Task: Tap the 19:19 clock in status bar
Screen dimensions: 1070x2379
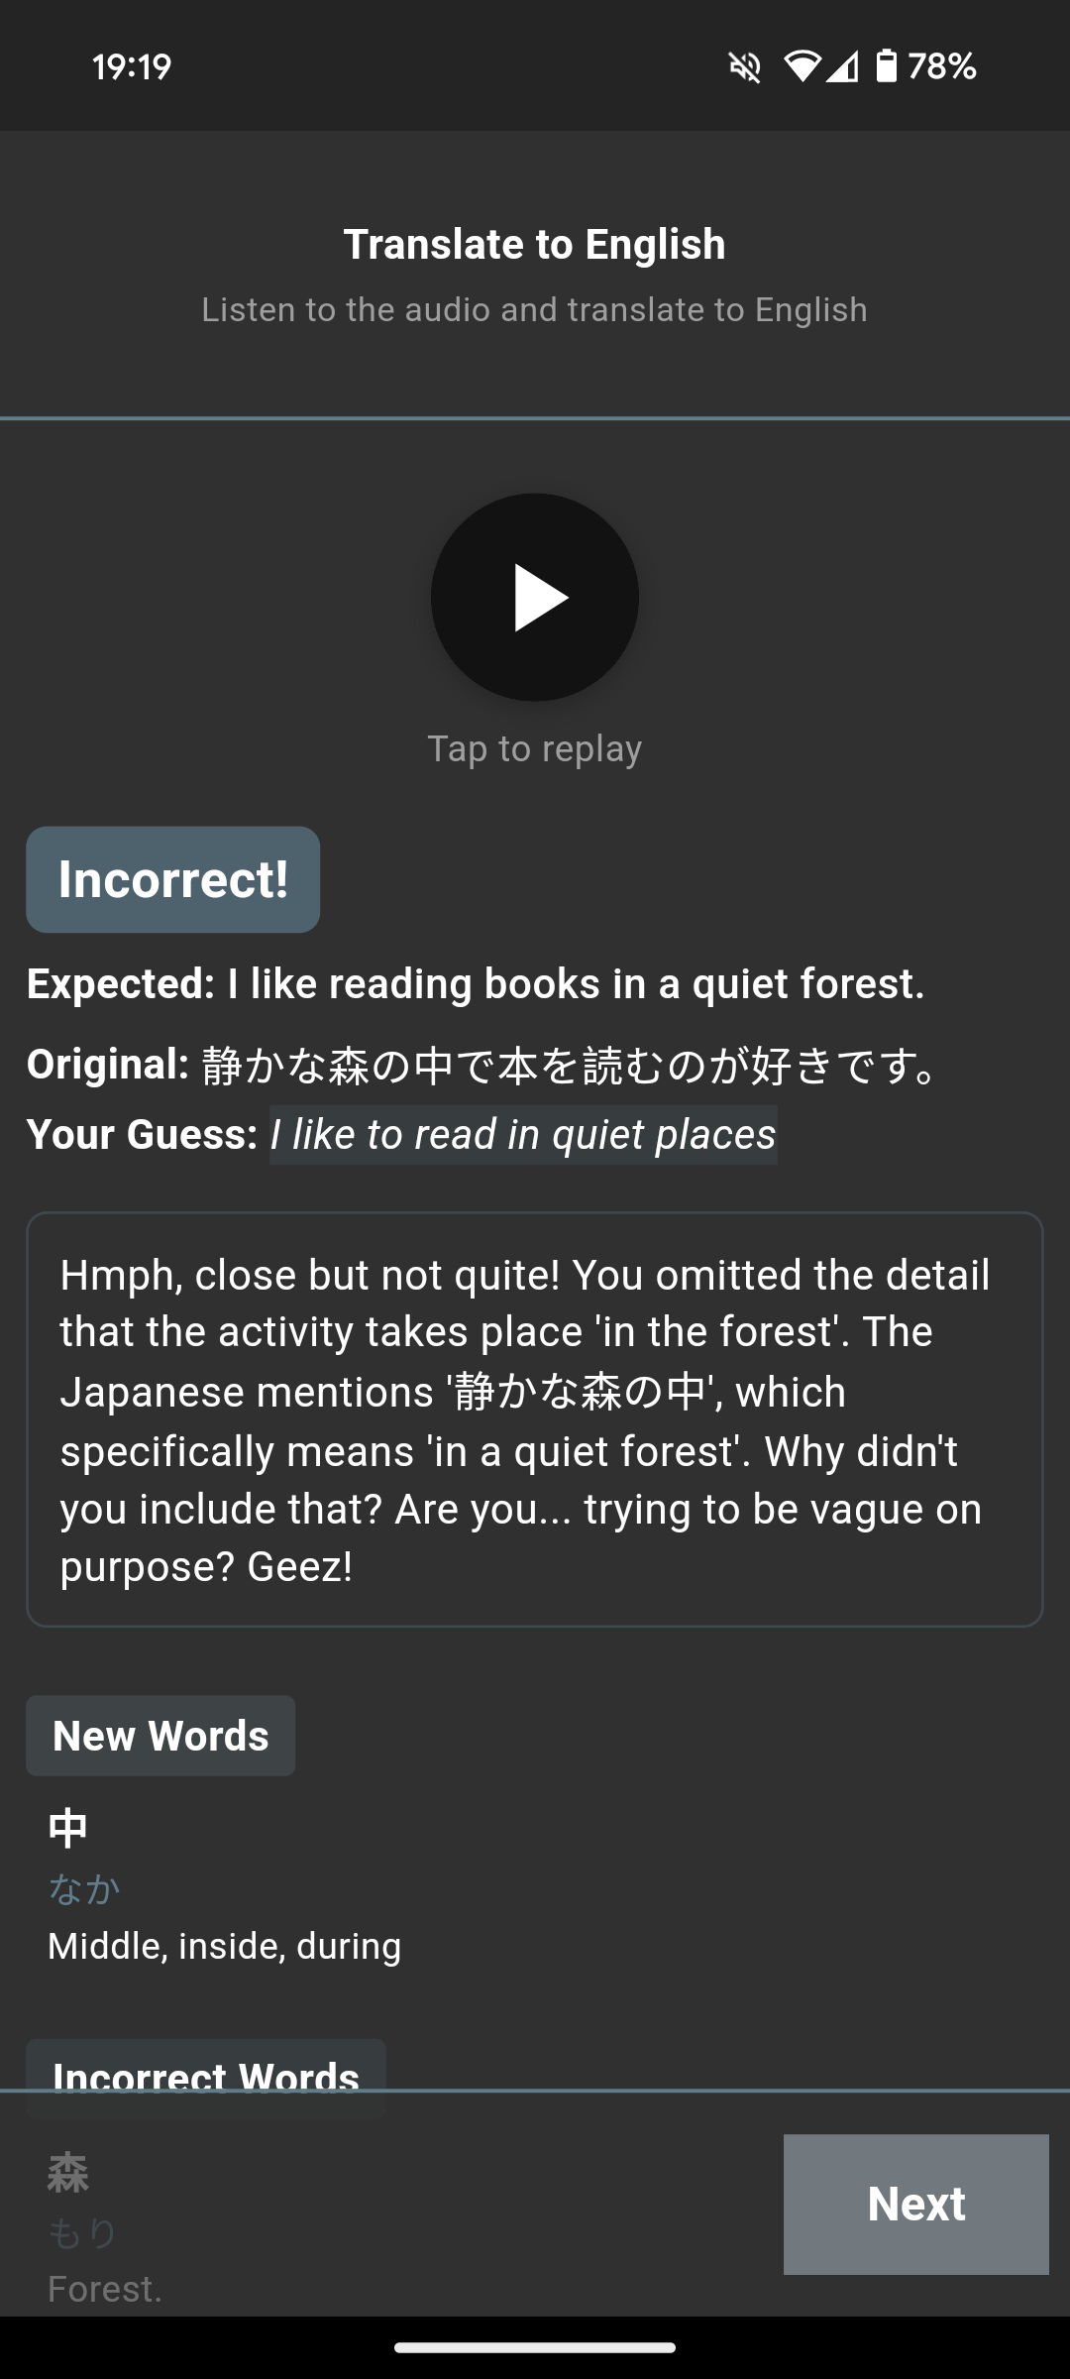Action: point(132,66)
